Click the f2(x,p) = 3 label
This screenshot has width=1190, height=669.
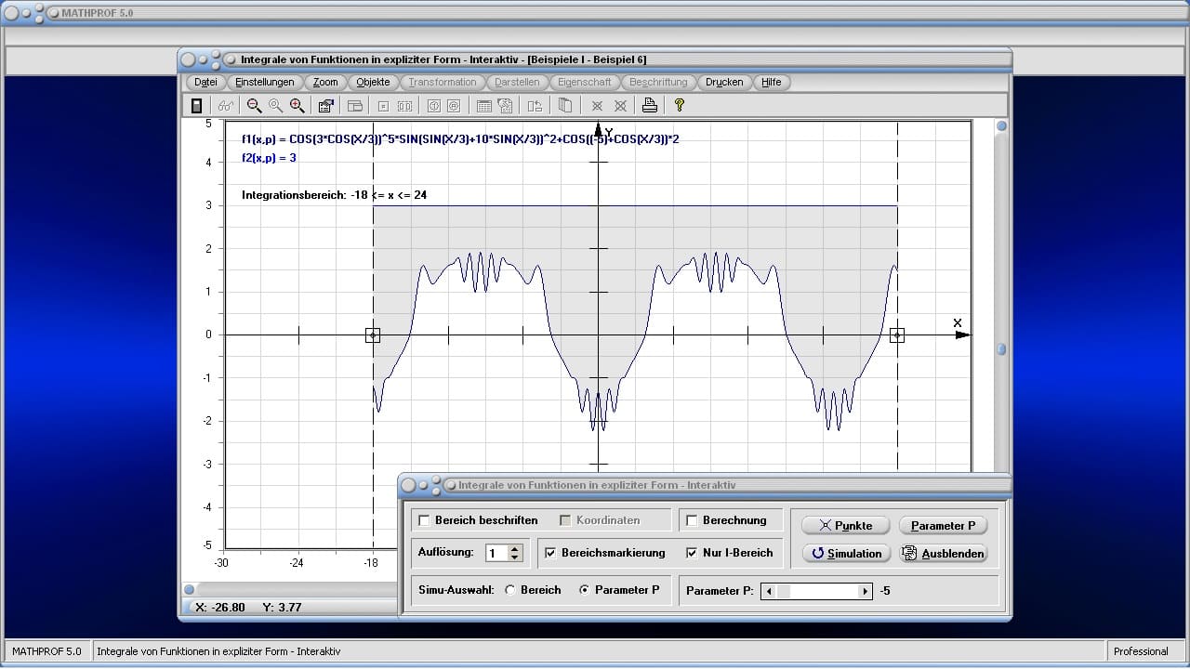269,158
